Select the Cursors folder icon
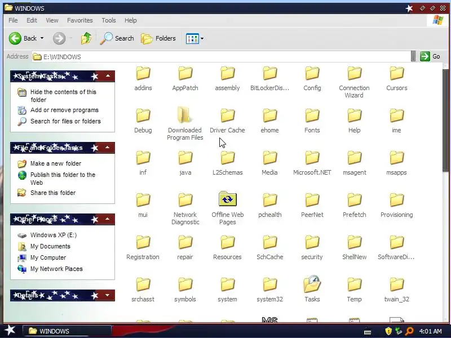 [x=397, y=73]
